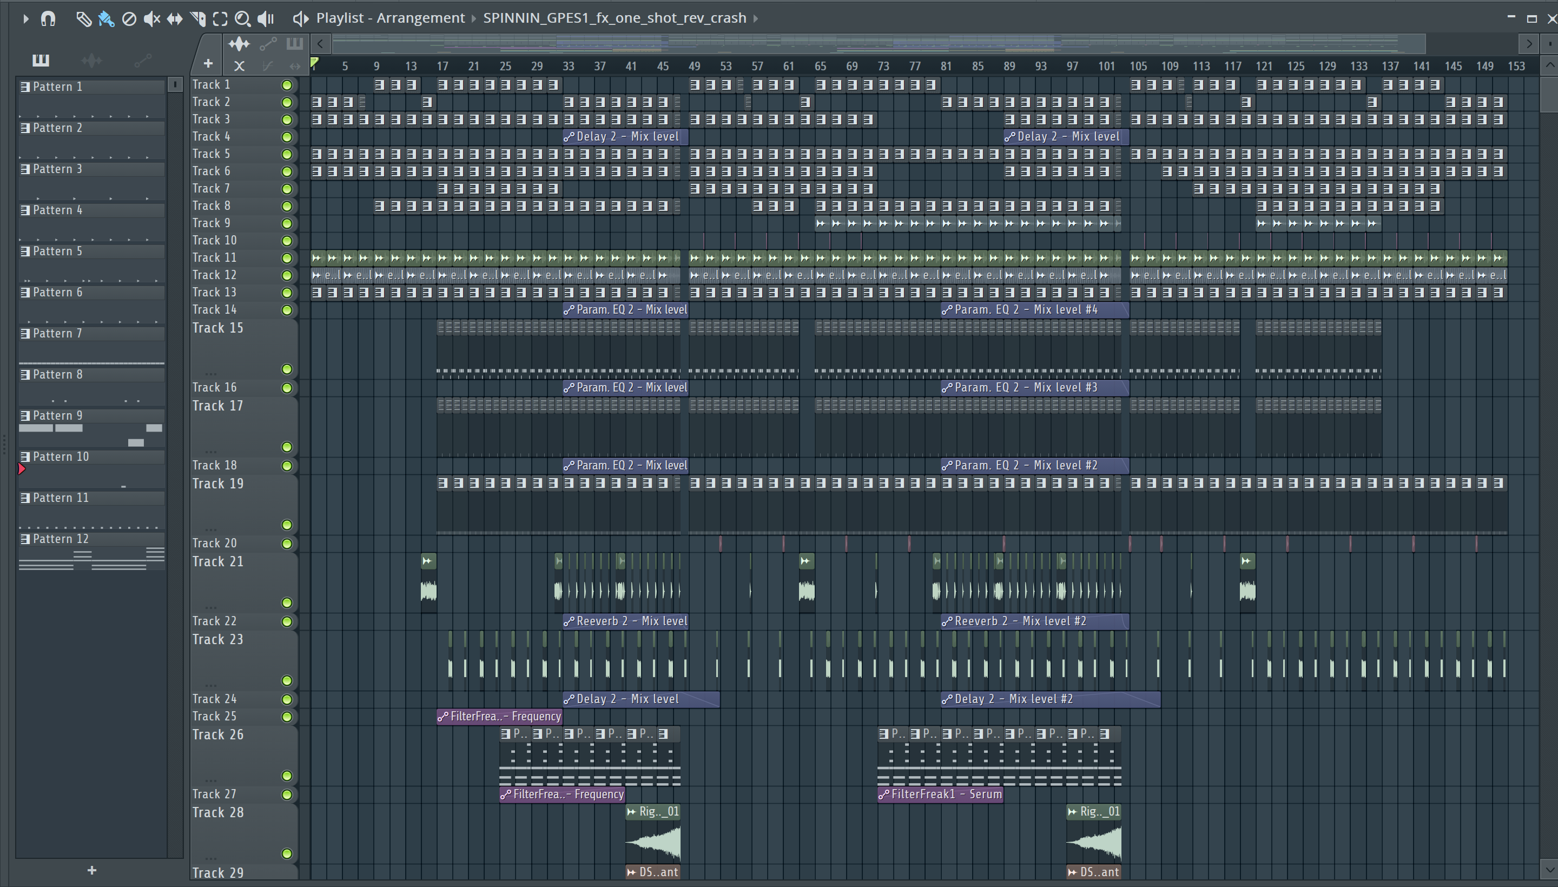Image resolution: width=1558 pixels, height=887 pixels.
Task: Select the Playback scrub tool
Action: click(266, 19)
